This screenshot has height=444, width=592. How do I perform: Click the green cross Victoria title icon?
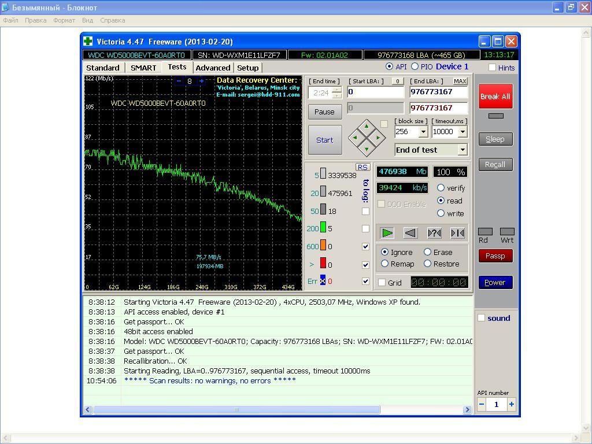88,42
